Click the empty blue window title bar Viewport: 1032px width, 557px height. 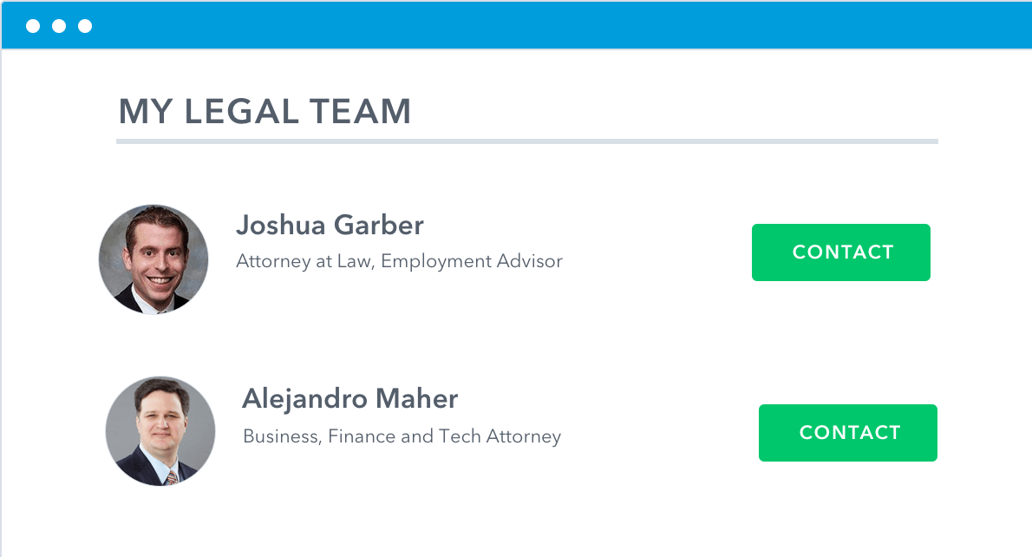click(x=555, y=26)
